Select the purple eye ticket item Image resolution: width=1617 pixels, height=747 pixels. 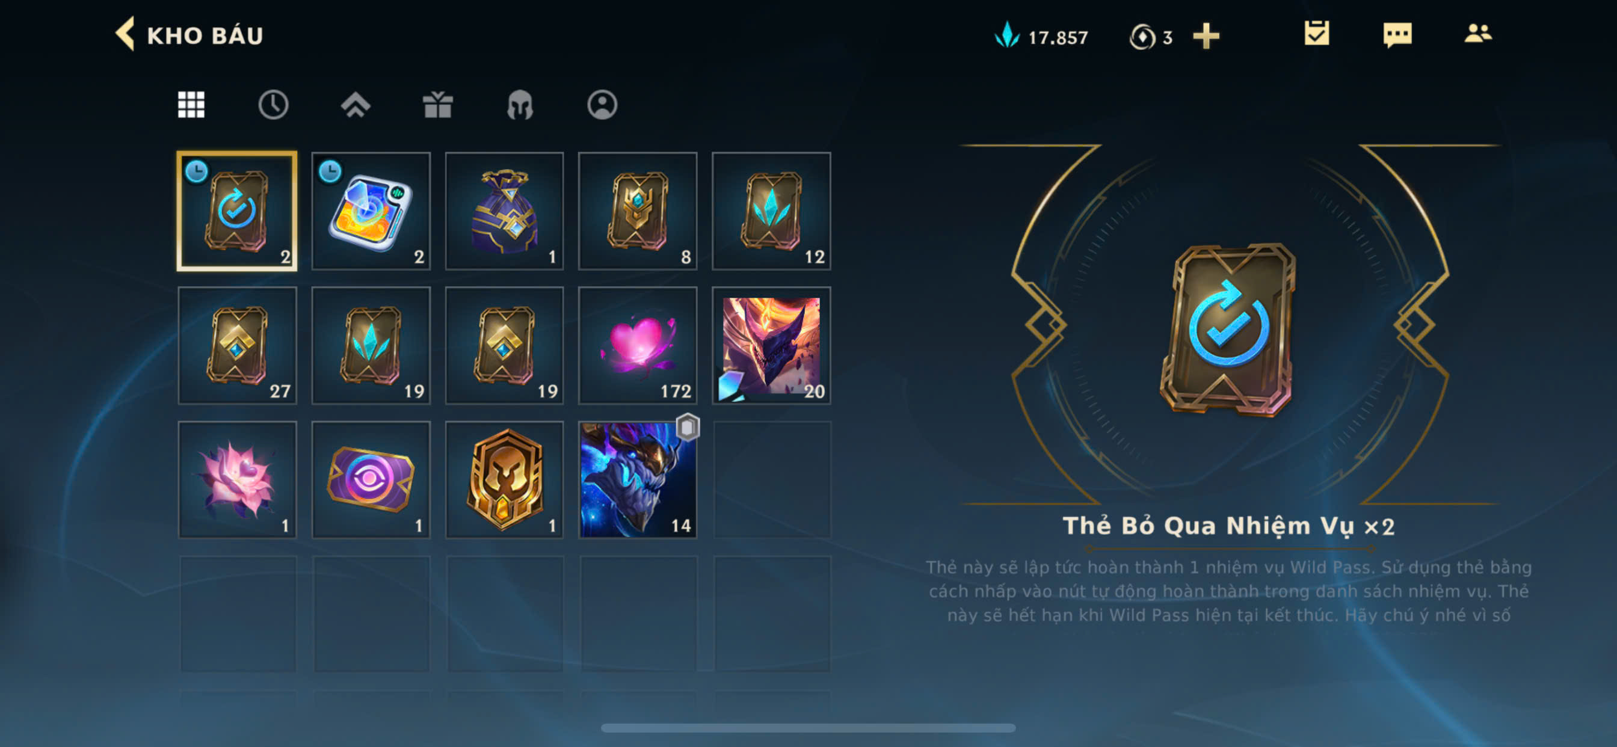point(371,479)
